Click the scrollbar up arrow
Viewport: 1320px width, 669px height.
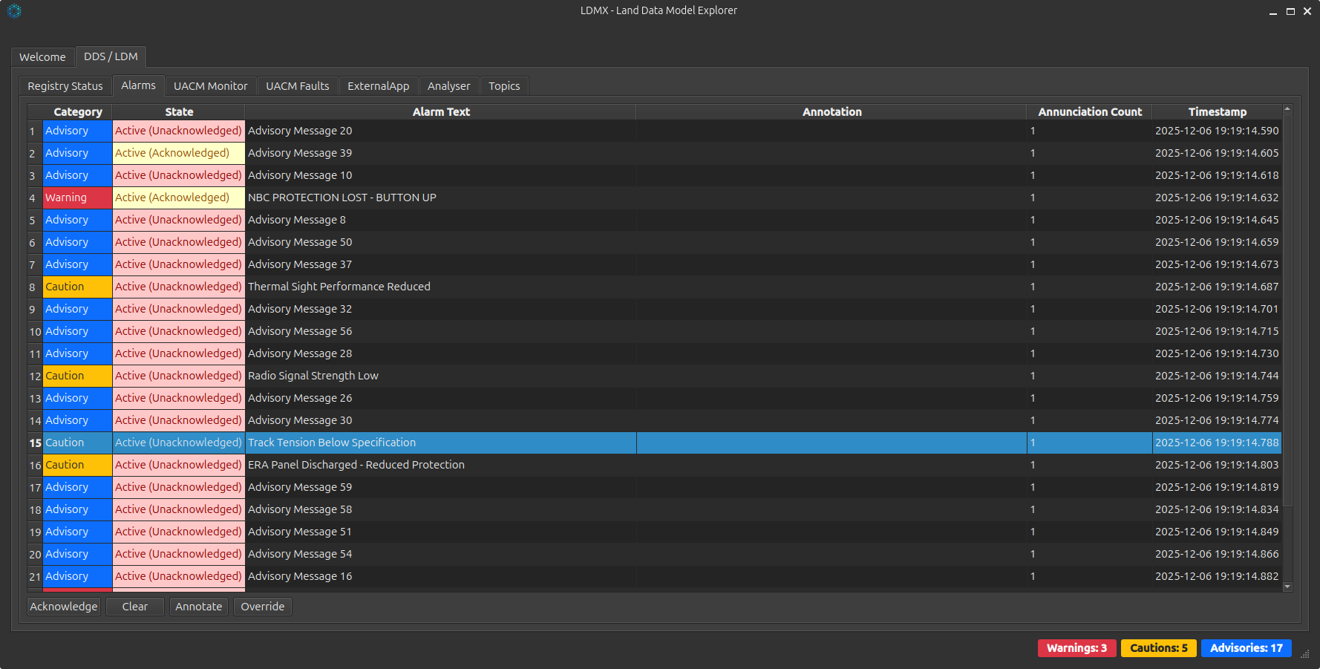point(1287,109)
